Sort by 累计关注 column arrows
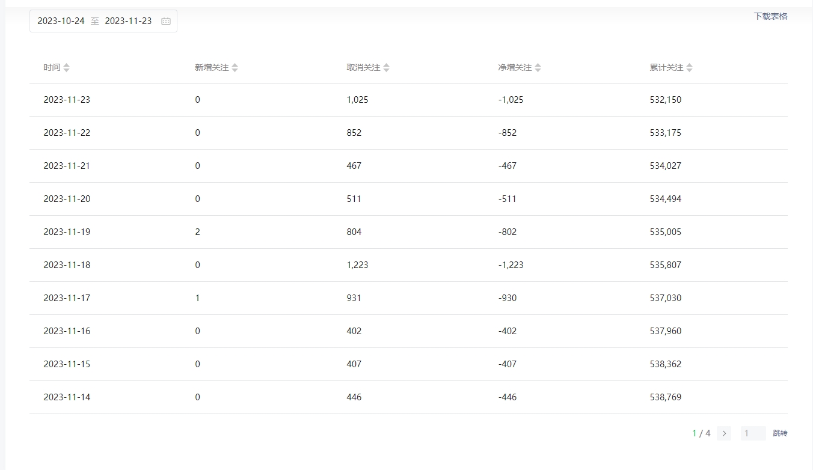The width and height of the screenshot is (813, 470). coord(689,68)
